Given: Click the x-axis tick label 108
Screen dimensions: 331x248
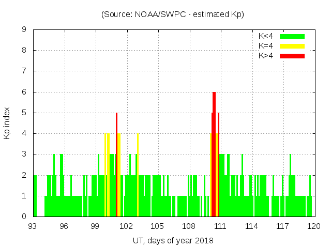Looking at the screenshot, I should tap(189, 226).
